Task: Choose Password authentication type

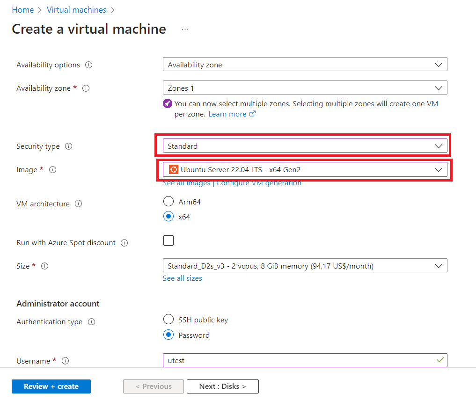Action: [168, 335]
